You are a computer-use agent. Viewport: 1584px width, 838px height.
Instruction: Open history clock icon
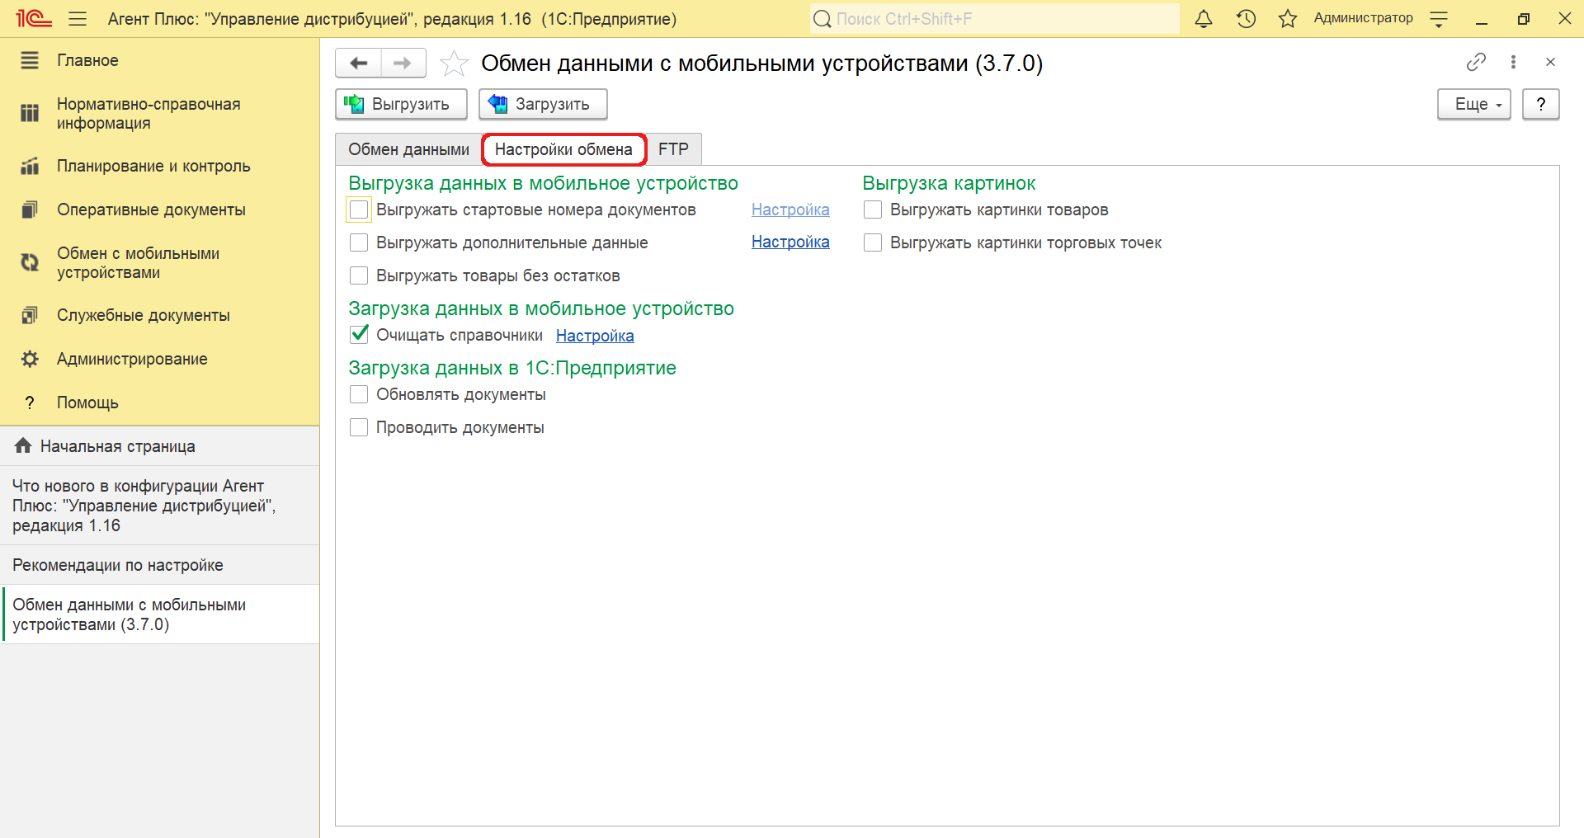point(1246,18)
